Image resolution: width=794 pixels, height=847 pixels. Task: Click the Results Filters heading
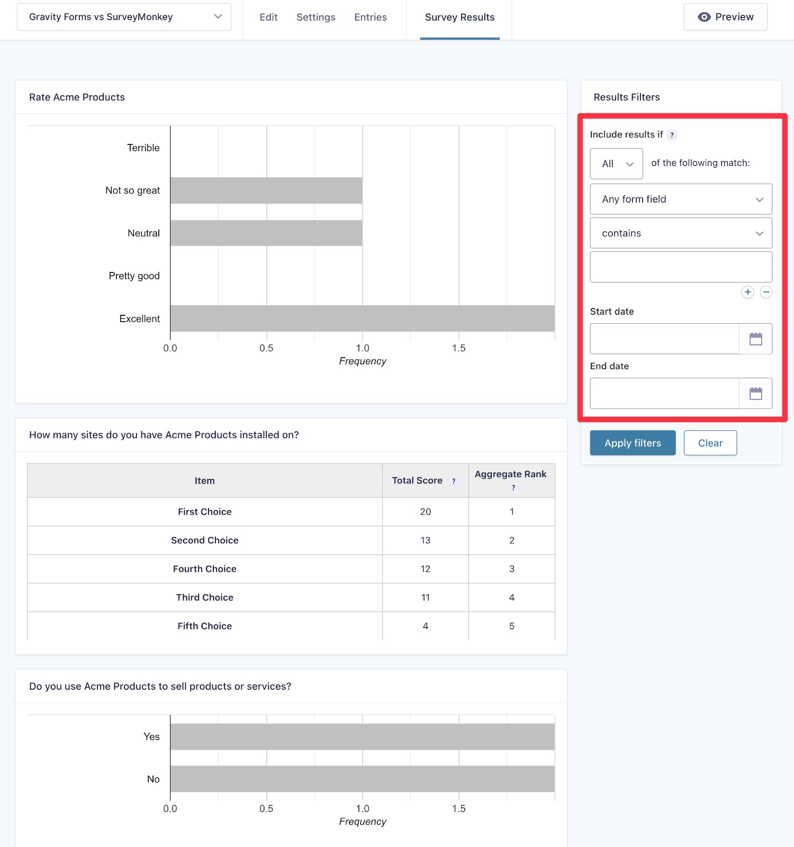[x=627, y=97]
